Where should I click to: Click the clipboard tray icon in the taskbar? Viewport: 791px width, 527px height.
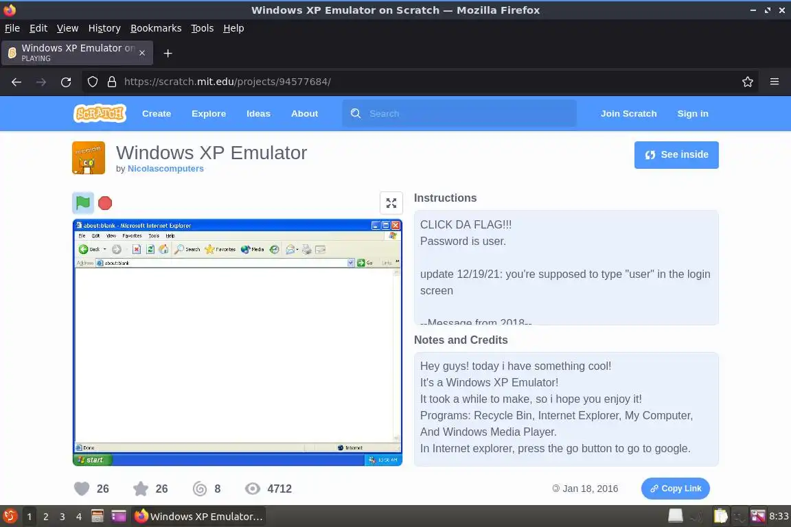[x=720, y=515]
